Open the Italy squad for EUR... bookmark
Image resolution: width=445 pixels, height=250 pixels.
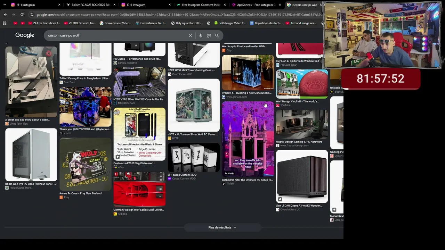click(x=186, y=23)
